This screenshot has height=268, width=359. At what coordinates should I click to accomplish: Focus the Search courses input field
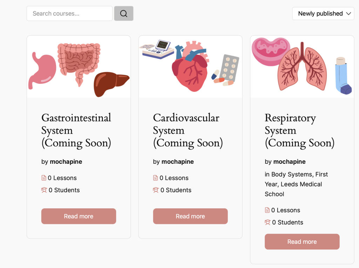[x=70, y=14]
